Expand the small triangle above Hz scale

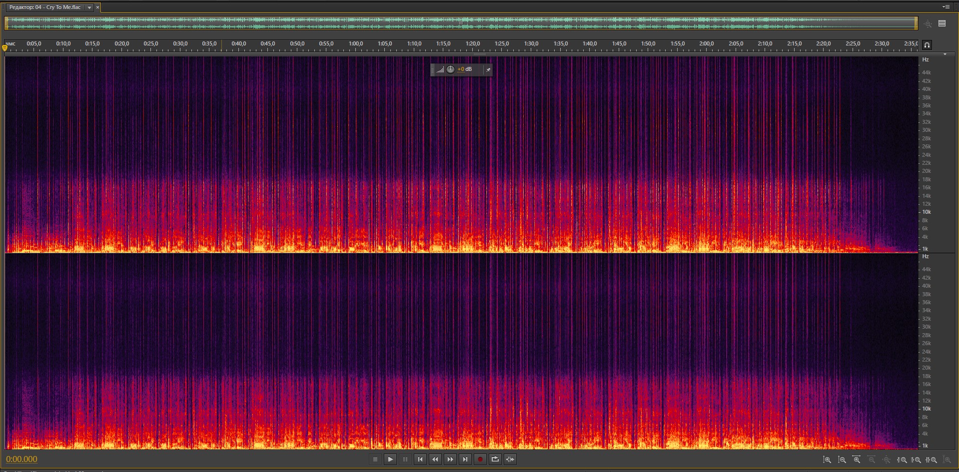pos(945,54)
